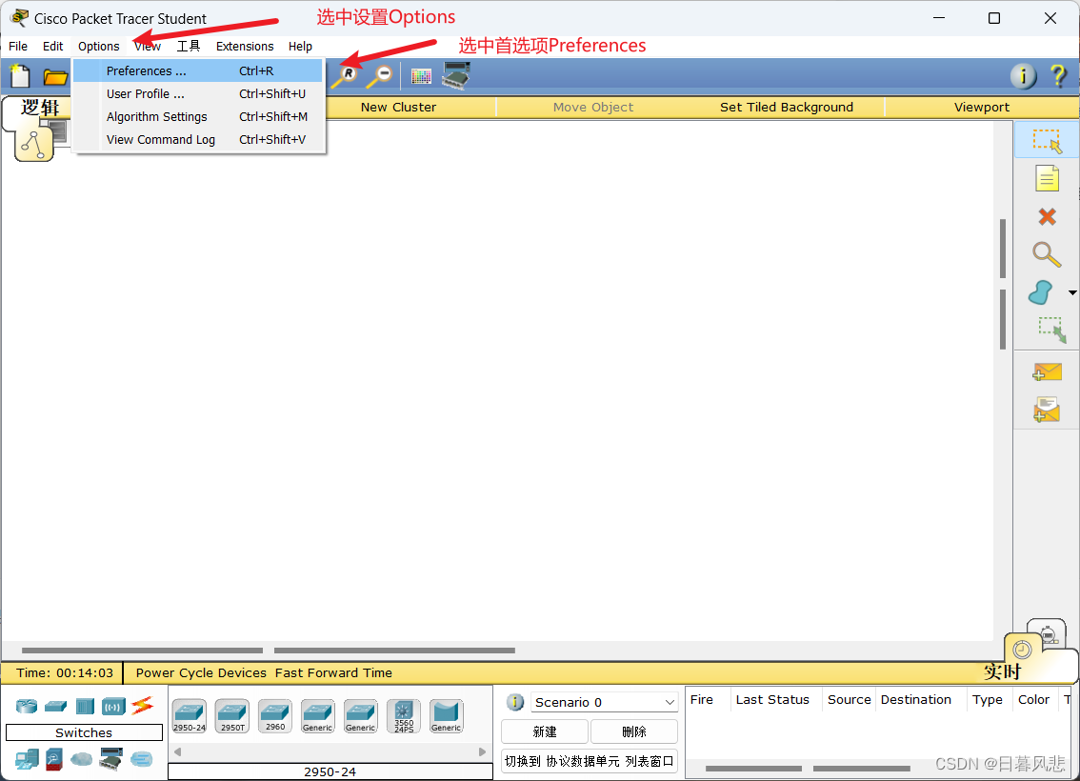The image size is (1080, 781).
Task: Open the 工具 menu
Action: coord(188,46)
